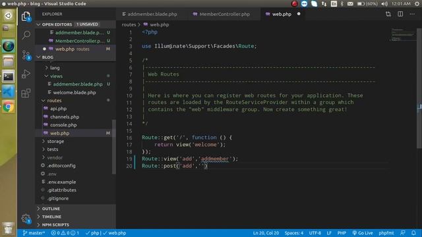This screenshot has height=237, width=422.
Task: Open the Bluetooth indicator menu
Action: click(x=342, y=4)
